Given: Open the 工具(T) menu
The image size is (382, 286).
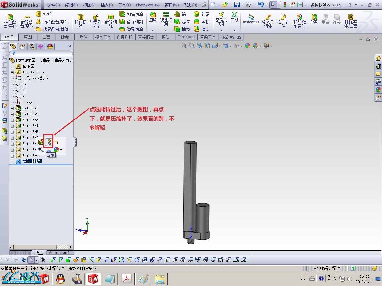Looking at the screenshot, I should point(124,5).
